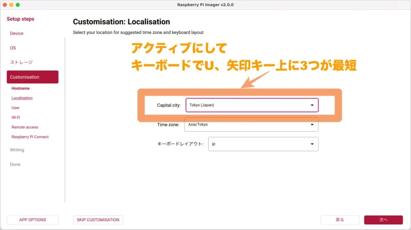411x230 pixels.
Task: Click the Tokyo (Japan) combo box field
Action: pyautogui.click(x=252, y=105)
